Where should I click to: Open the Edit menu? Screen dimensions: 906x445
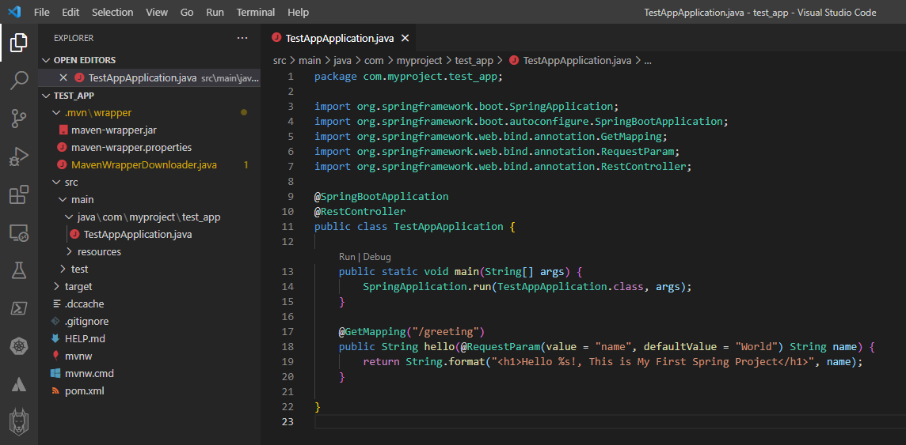click(x=70, y=12)
